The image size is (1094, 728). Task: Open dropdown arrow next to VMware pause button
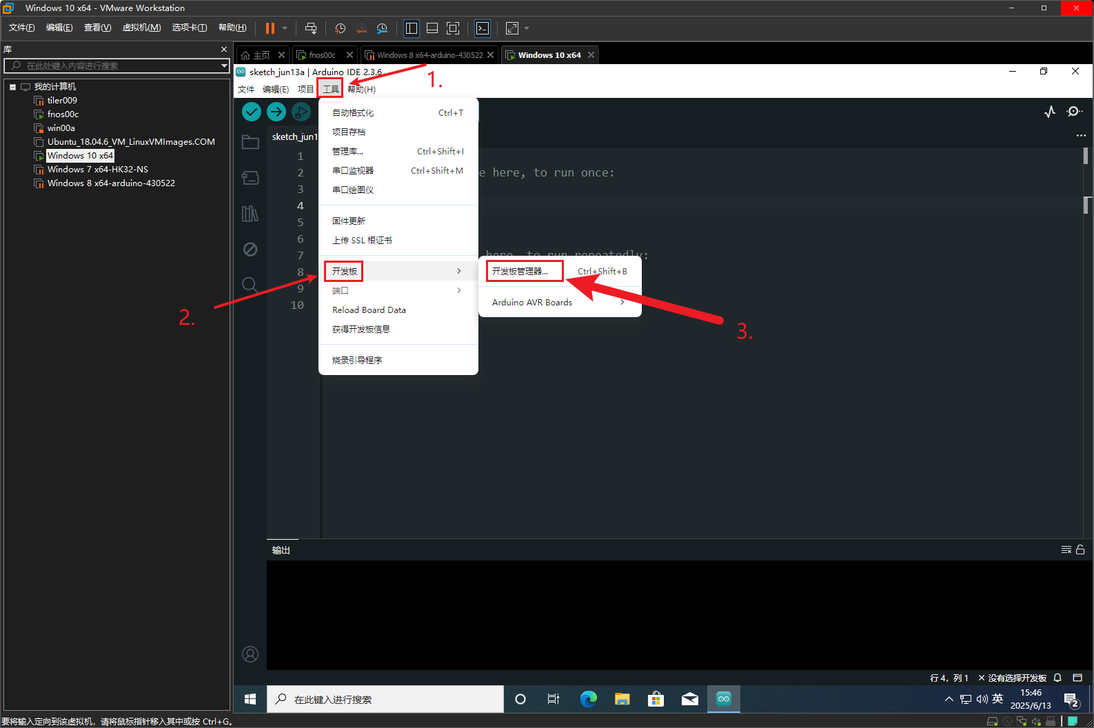click(x=285, y=28)
